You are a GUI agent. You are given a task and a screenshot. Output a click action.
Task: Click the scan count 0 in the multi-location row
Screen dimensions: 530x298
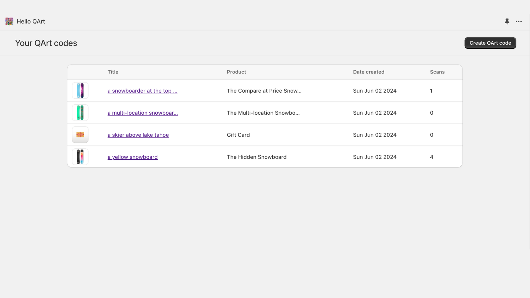[x=432, y=113]
